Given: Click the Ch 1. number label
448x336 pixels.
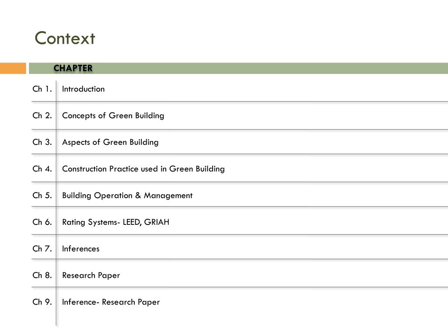Looking at the screenshot, I should tap(42, 89).
